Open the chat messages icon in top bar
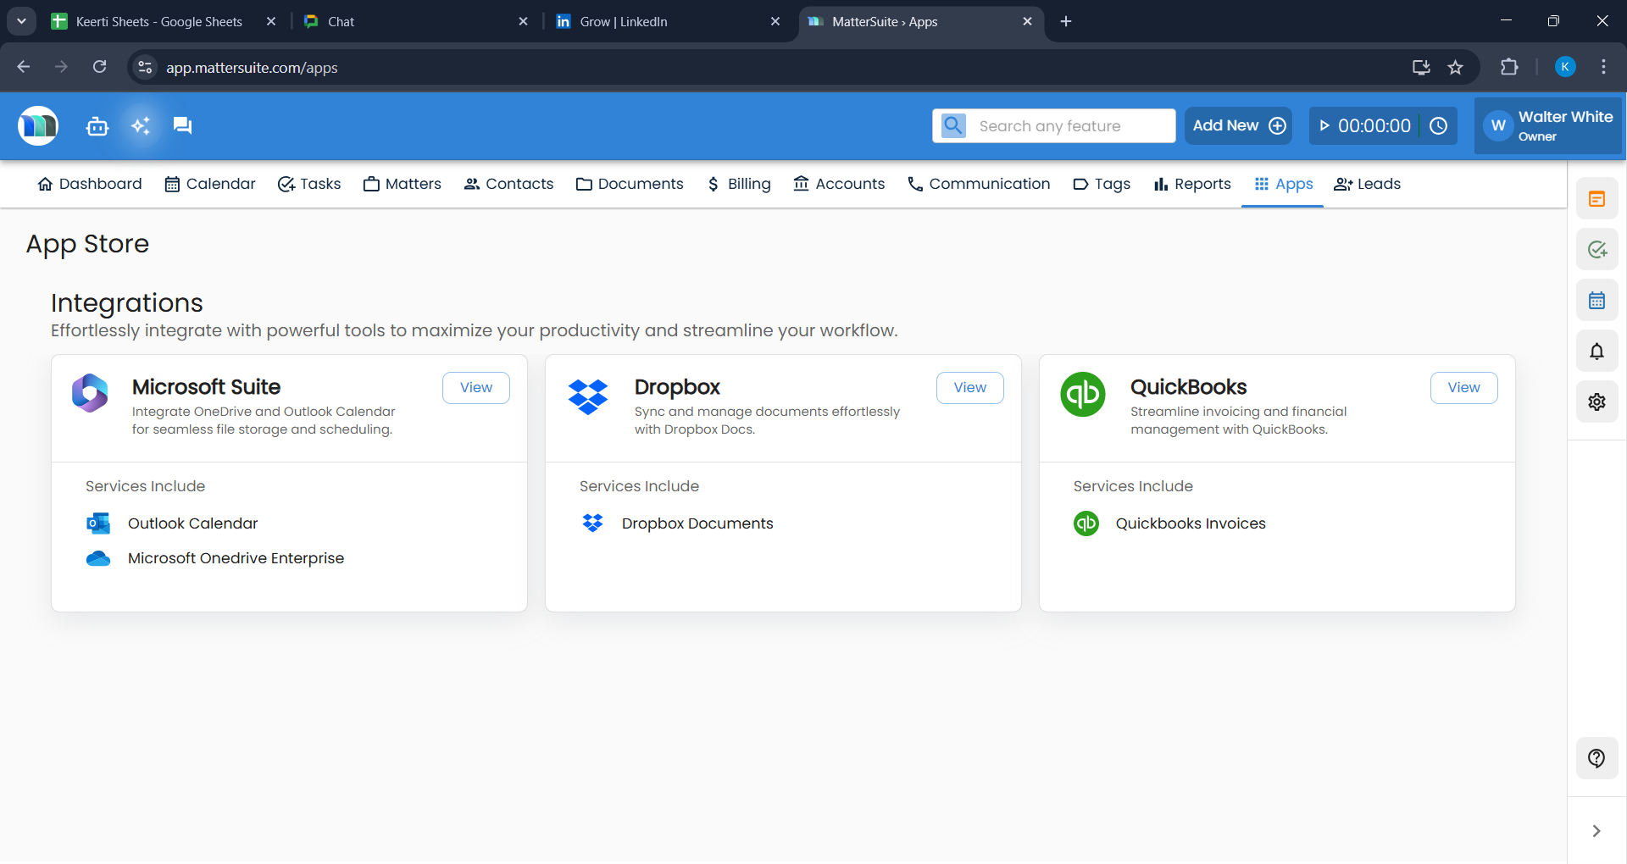Viewport: 1627px width, 864px height. 182,125
